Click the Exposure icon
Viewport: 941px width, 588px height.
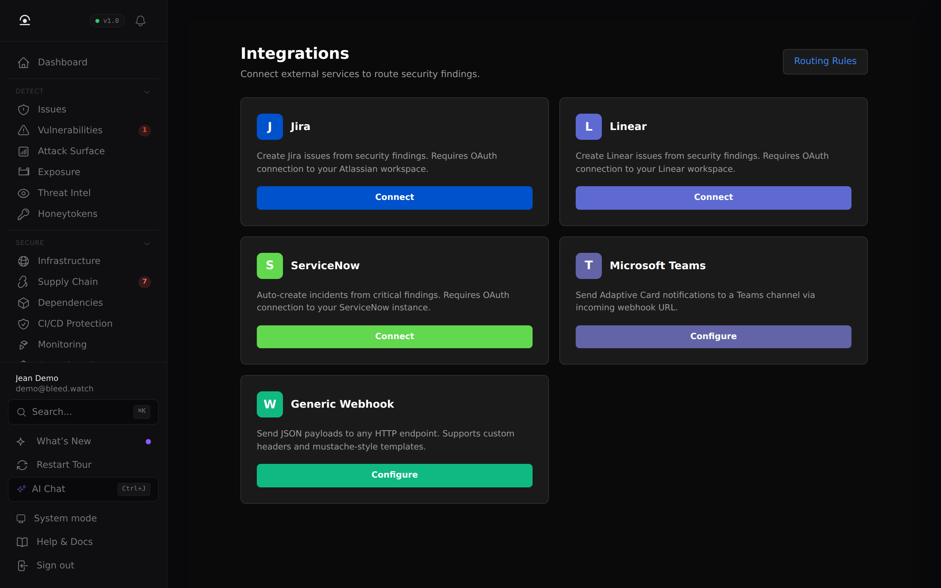[x=24, y=172]
